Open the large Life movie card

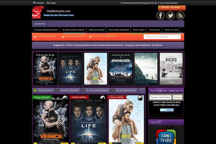click(x=88, y=120)
